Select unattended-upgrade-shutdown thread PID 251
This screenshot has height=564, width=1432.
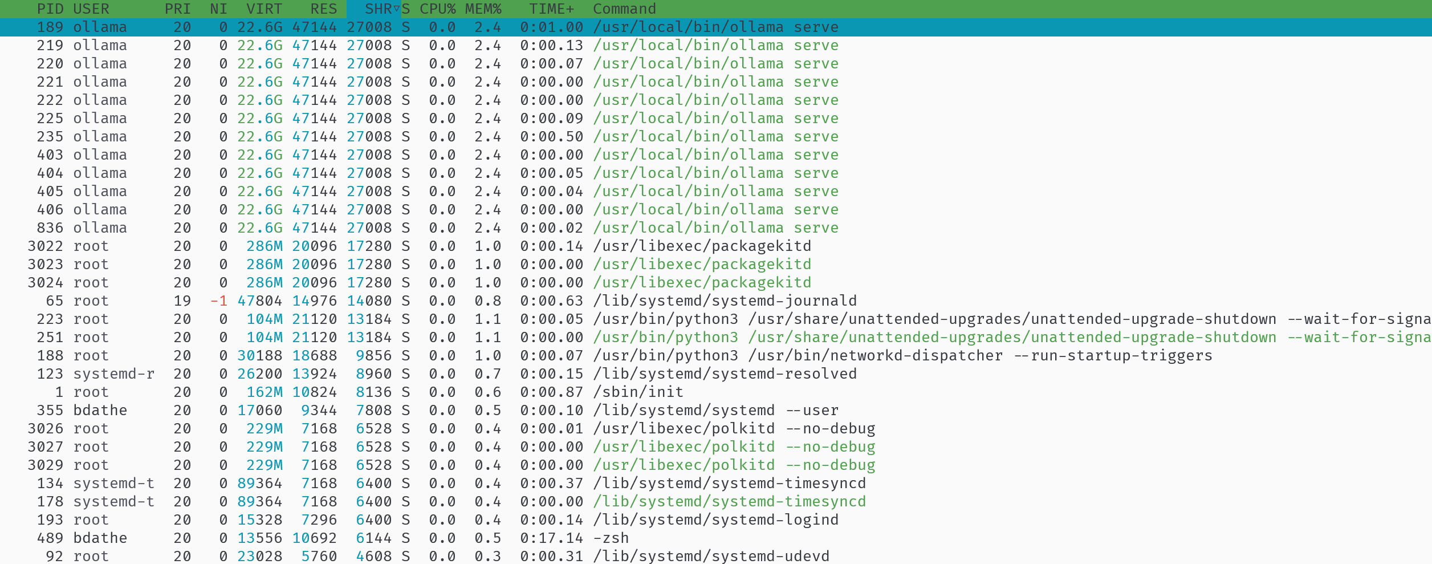click(x=716, y=338)
